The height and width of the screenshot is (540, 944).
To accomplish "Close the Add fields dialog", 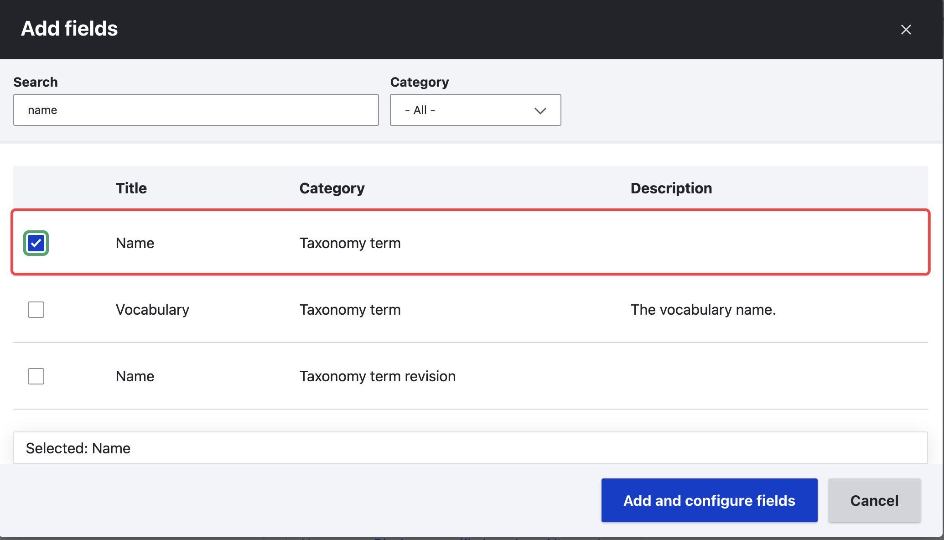I will [x=906, y=30].
